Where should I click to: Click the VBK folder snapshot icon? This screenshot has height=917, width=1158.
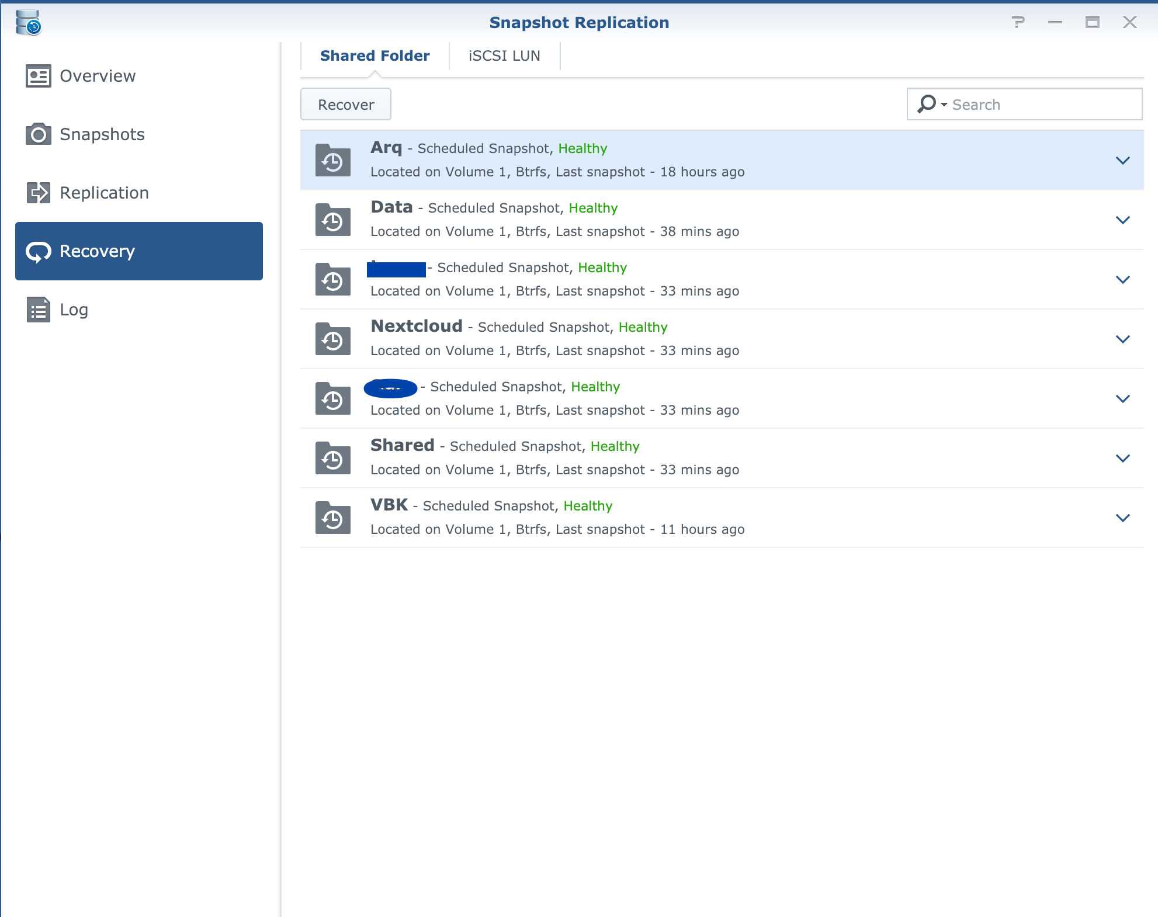333,517
